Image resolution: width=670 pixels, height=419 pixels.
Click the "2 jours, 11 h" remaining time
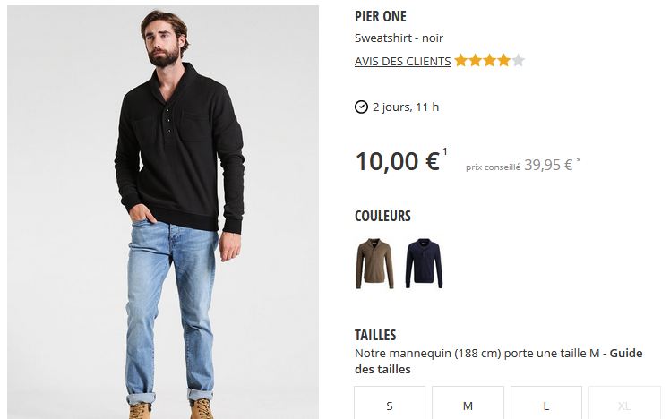click(406, 107)
